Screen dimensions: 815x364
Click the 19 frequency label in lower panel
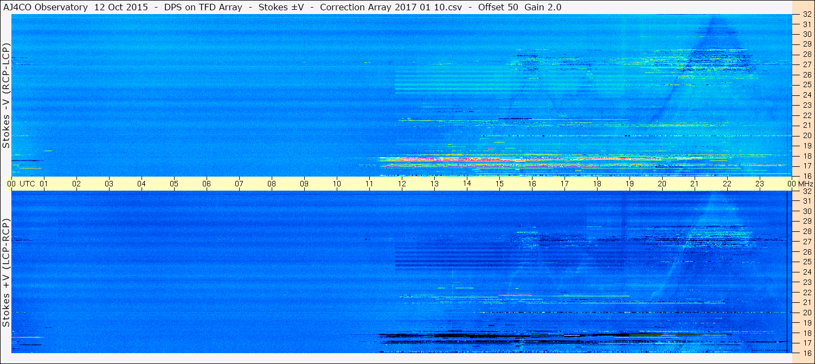pos(806,323)
